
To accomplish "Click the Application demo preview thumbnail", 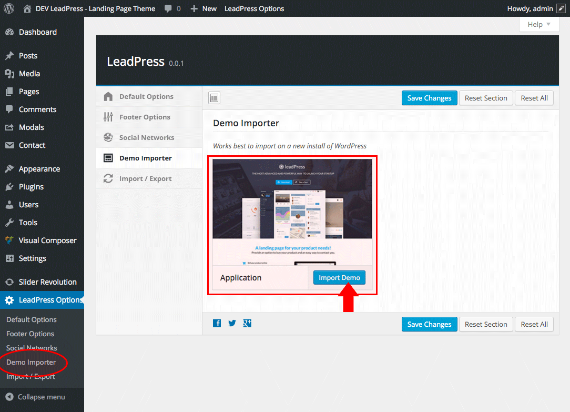I will tap(292, 212).
